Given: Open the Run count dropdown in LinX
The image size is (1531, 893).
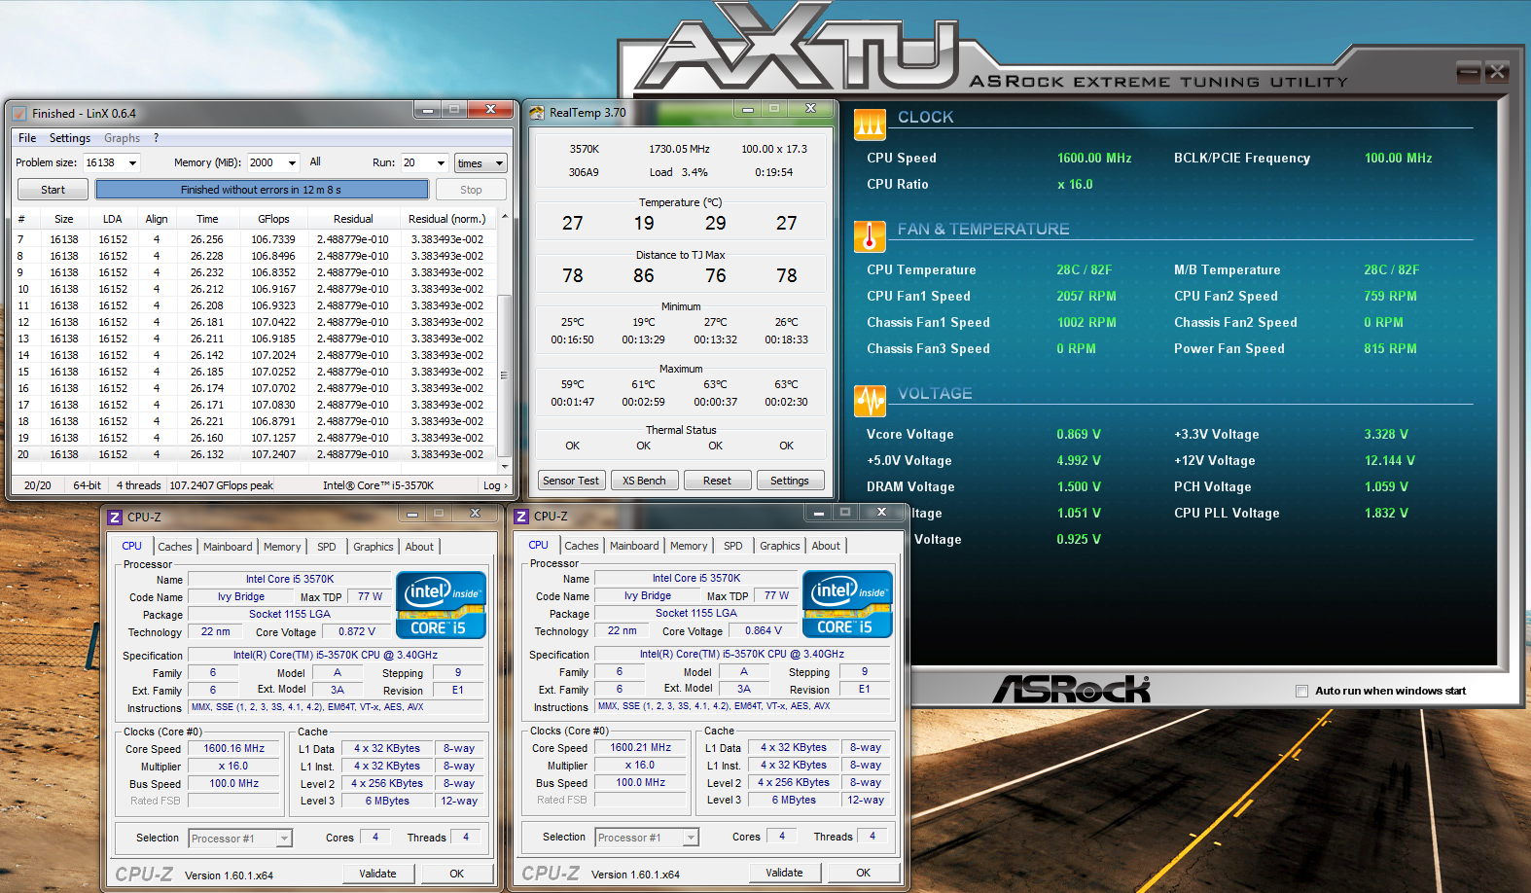Looking at the screenshot, I should pyautogui.click(x=441, y=163).
